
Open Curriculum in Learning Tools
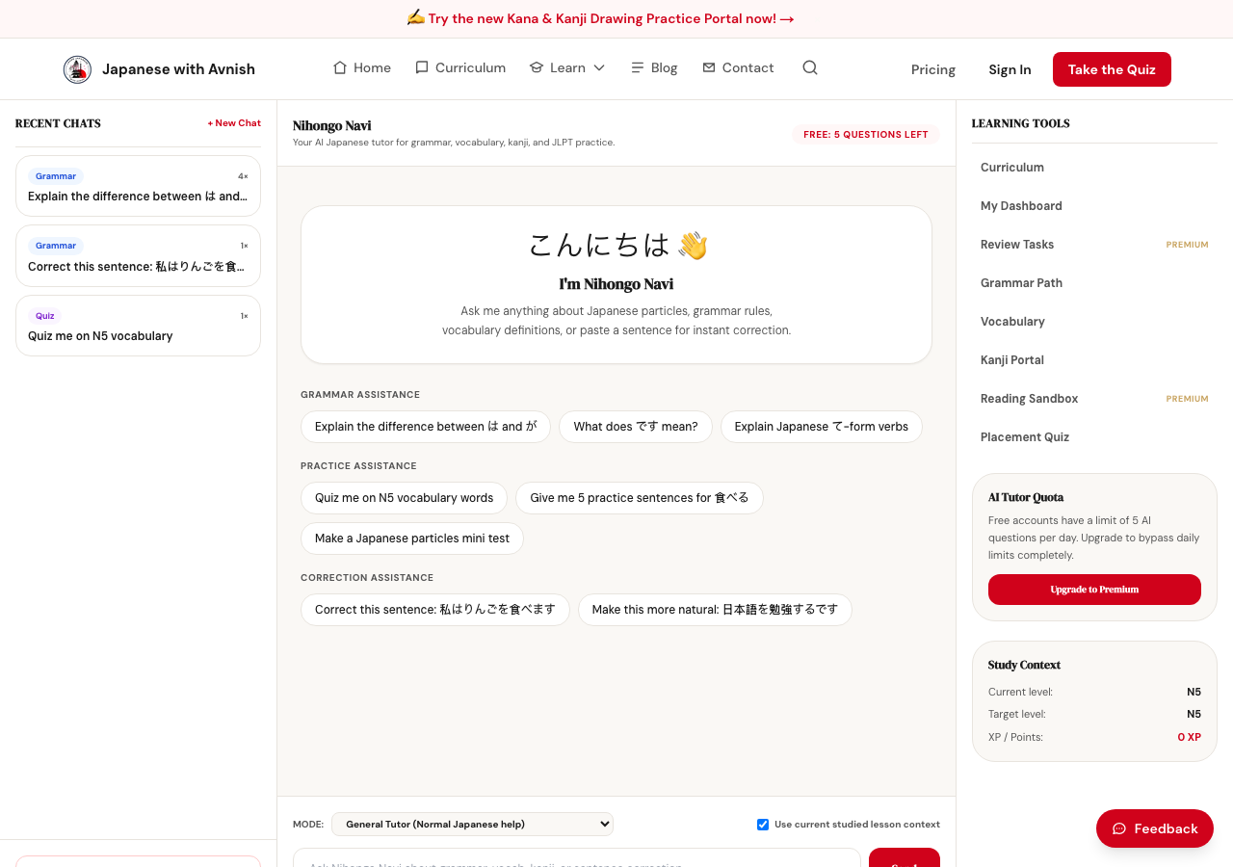(1094, 168)
